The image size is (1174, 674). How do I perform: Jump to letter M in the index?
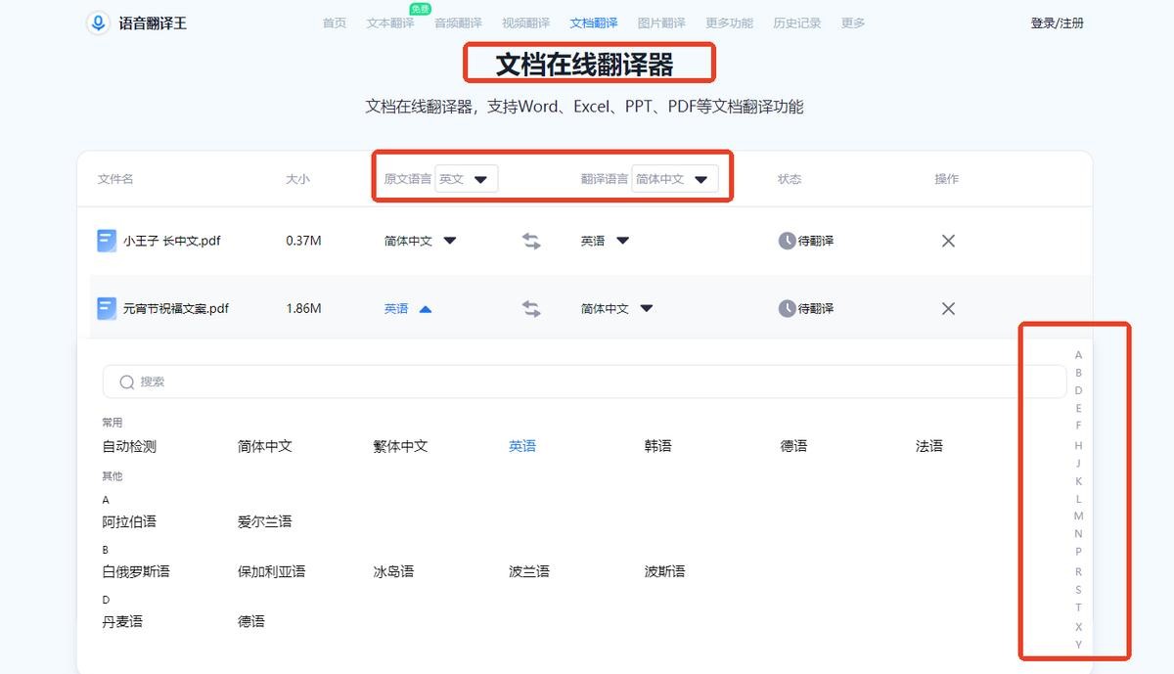coord(1078,516)
